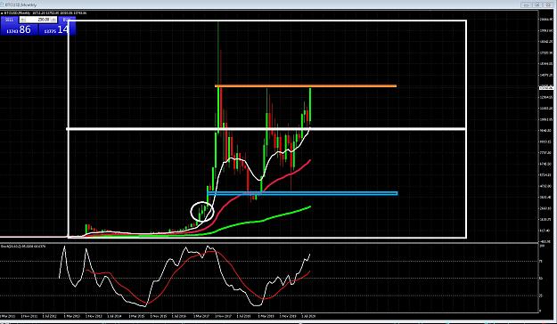The height and width of the screenshot is (324, 557).
Task: Click the SELL button in one-click trading panel
Action: pos(10,20)
